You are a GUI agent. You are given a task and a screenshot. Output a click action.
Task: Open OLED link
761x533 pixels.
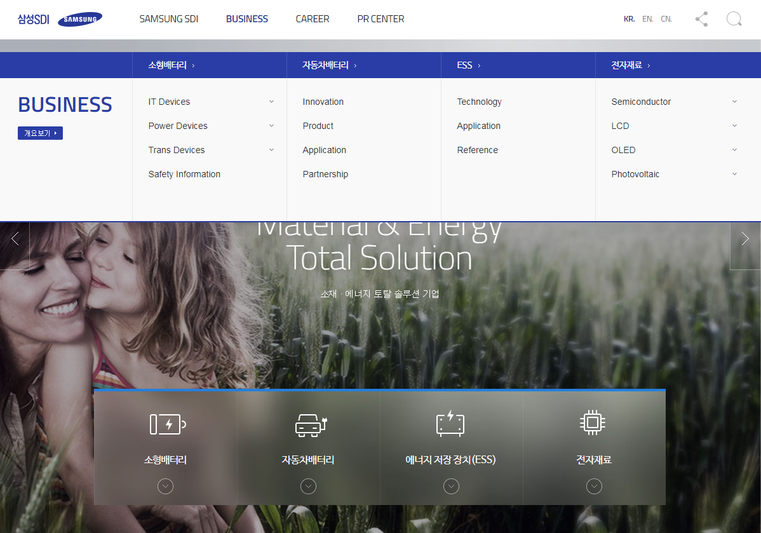click(623, 150)
